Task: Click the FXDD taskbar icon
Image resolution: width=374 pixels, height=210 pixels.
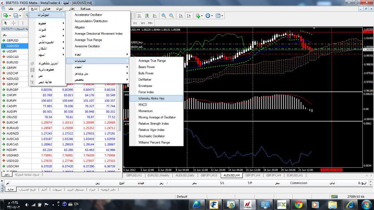Action: click(248, 204)
